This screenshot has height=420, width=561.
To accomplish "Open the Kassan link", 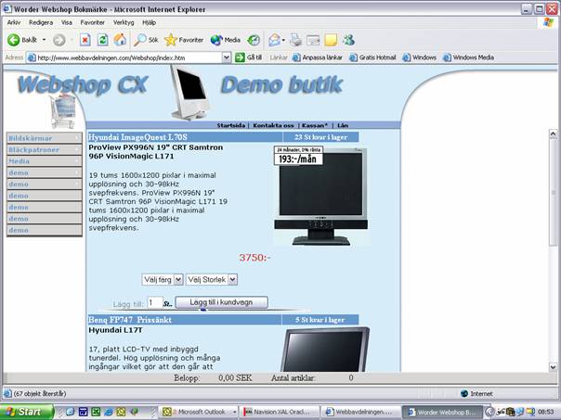I will (315, 125).
